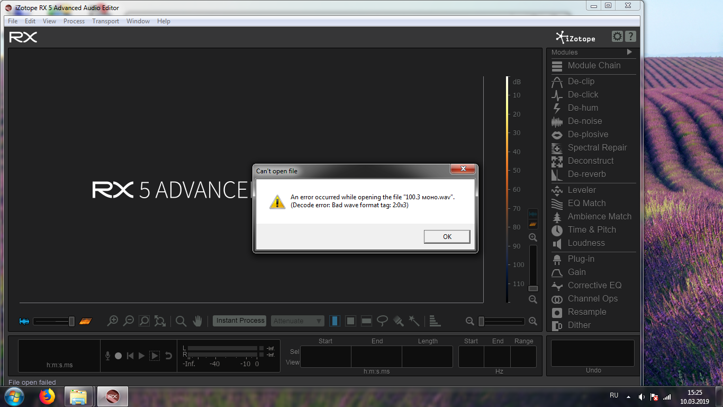Open the EQ Match module

[x=593, y=203]
